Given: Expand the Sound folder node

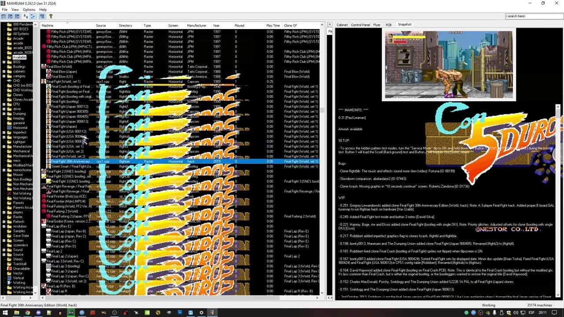Looking at the screenshot, I should point(4,250).
